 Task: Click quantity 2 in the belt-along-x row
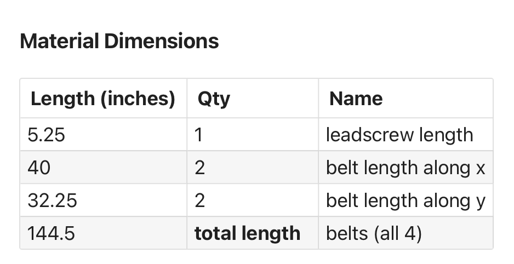click(x=199, y=168)
